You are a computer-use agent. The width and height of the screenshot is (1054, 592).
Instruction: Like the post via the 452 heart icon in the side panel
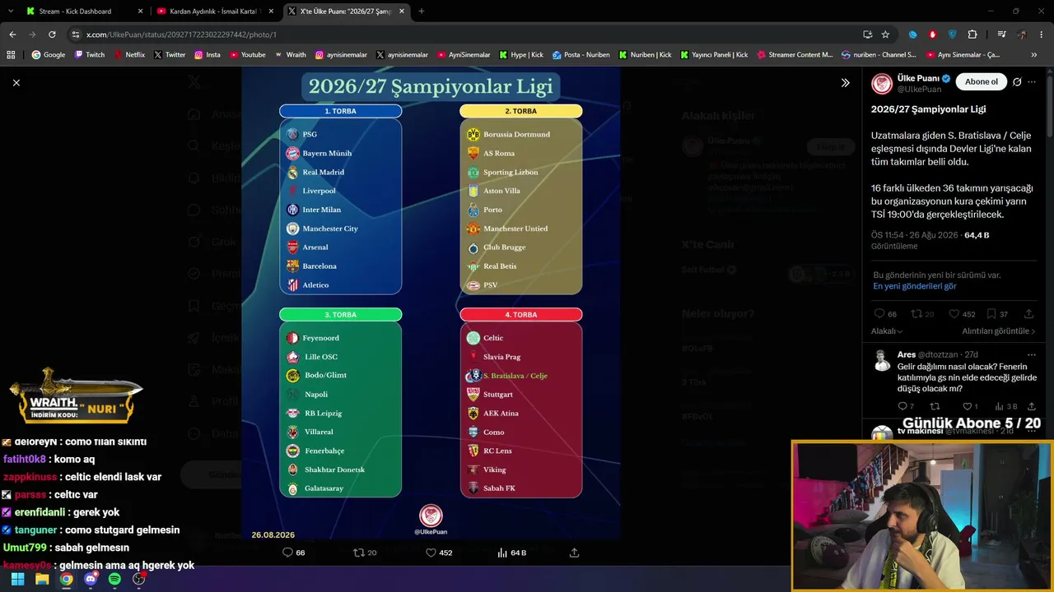click(x=954, y=314)
